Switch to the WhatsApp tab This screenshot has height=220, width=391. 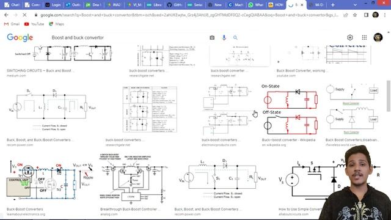256,5
